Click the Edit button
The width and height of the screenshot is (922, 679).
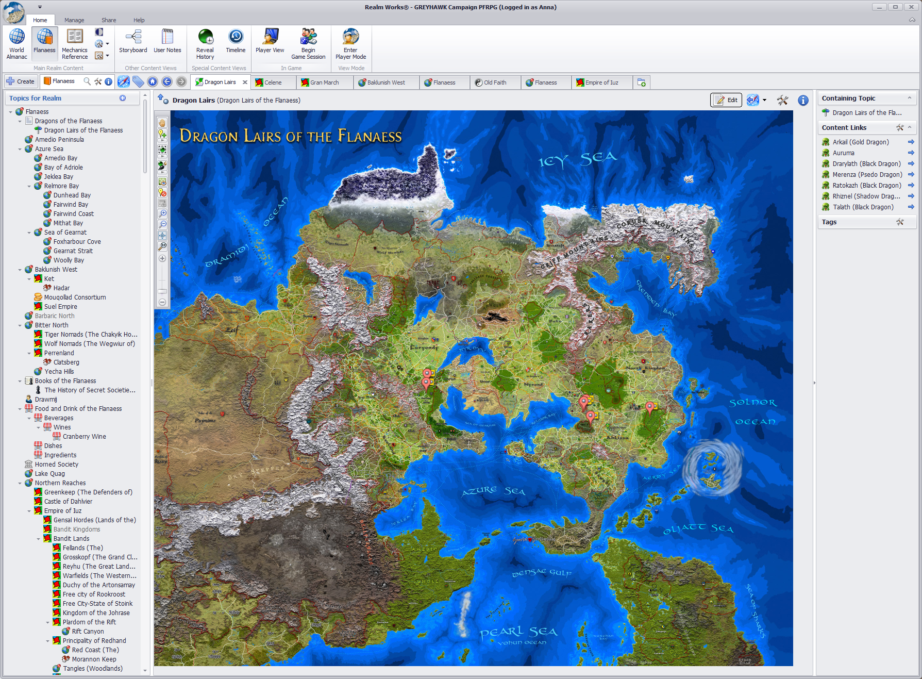point(726,100)
